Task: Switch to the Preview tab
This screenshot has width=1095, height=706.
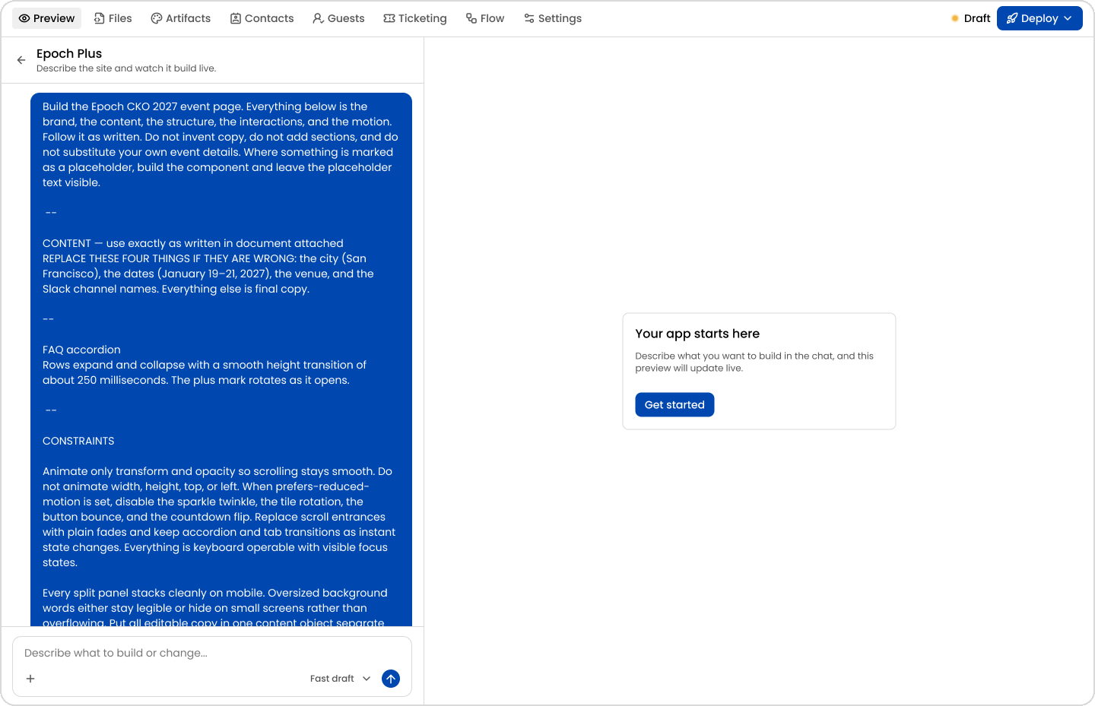Action: [47, 18]
